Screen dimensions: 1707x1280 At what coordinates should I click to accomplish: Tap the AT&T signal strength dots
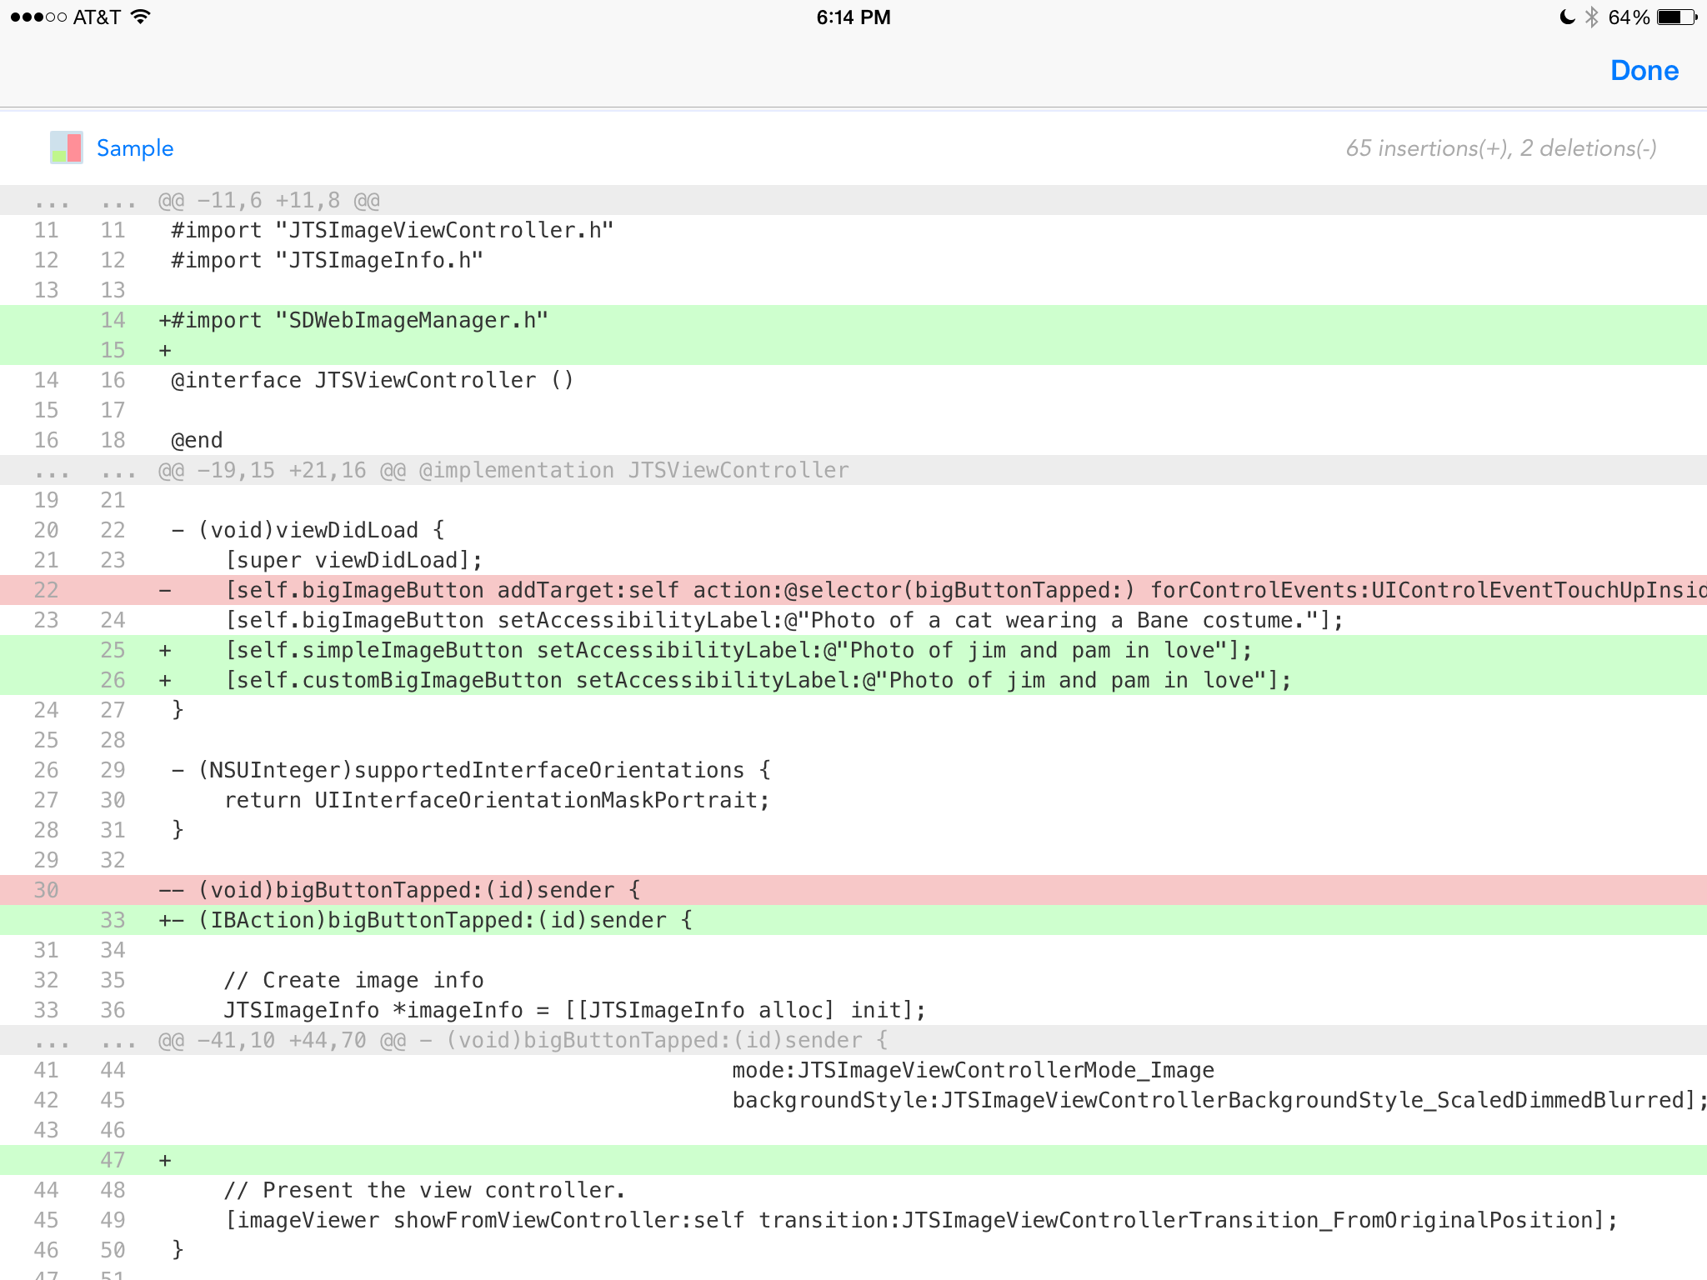(x=38, y=17)
